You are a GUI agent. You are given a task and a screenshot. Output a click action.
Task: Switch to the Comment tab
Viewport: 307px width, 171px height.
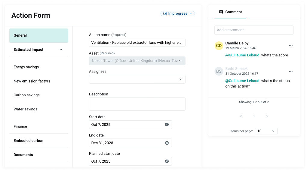(230, 12)
